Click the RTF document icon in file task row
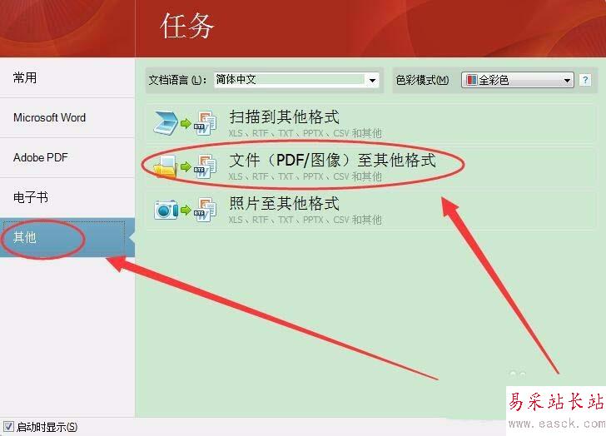 coord(205,166)
